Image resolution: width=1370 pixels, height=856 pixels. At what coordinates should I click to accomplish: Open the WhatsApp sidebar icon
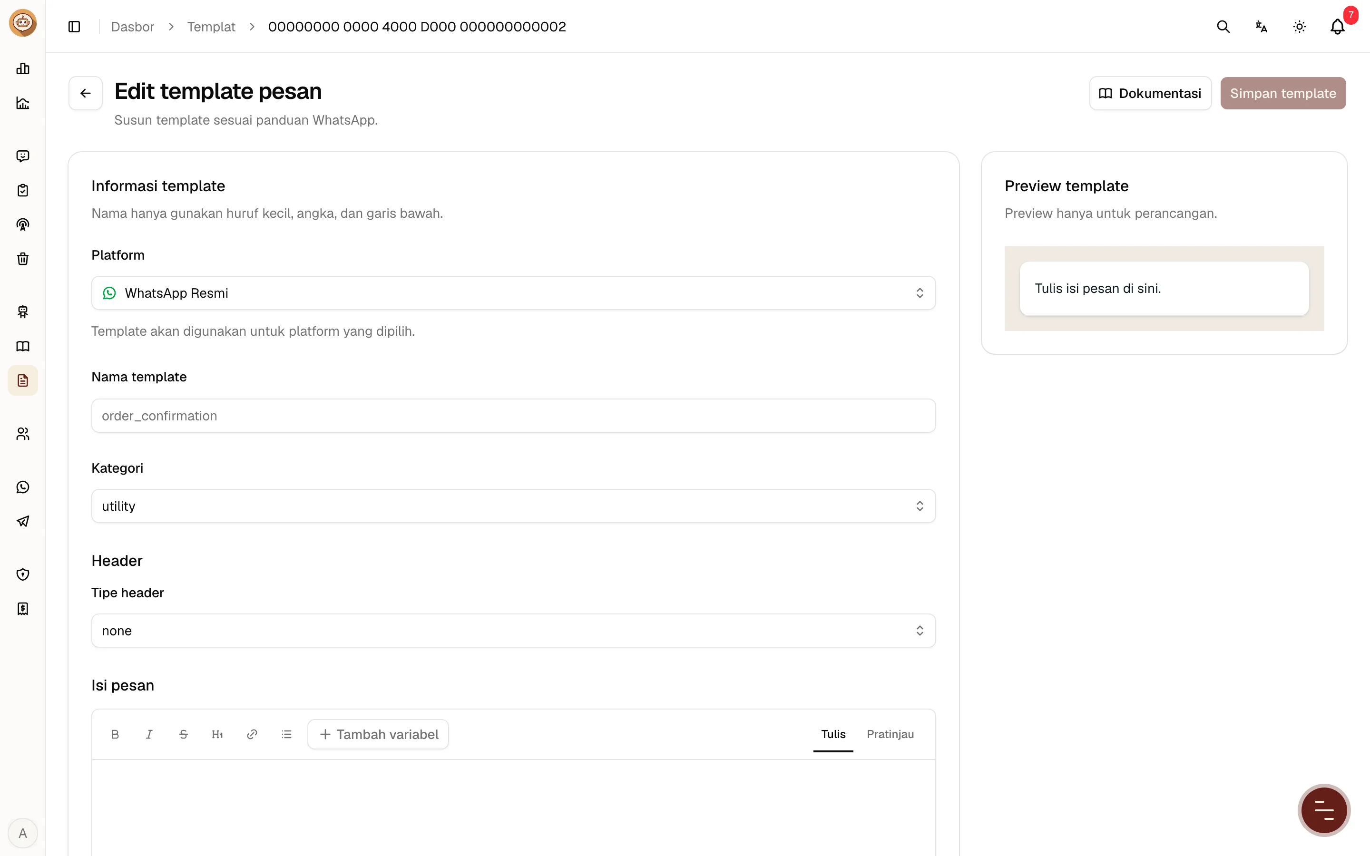(x=23, y=487)
